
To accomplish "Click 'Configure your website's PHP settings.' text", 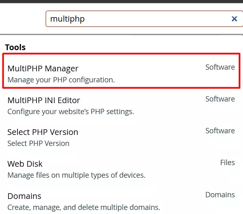I will click(x=71, y=112).
